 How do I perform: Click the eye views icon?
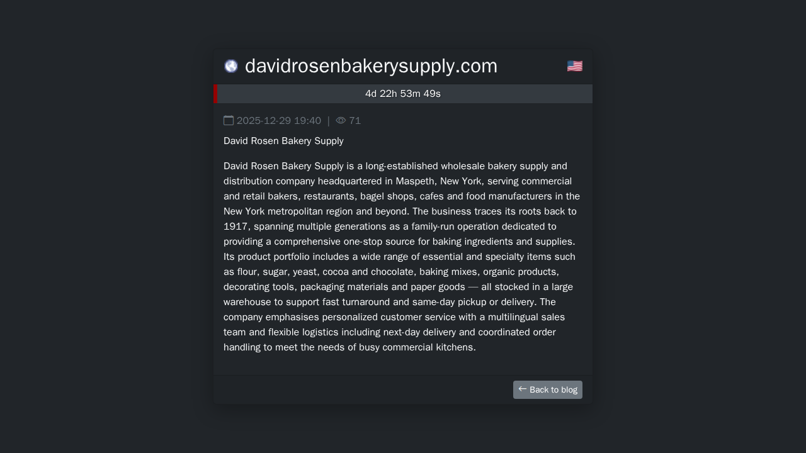pyautogui.click(x=341, y=120)
